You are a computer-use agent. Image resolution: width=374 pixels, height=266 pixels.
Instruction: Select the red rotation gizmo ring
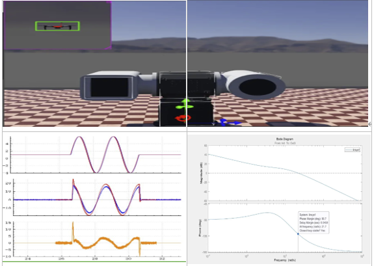[183, 118]
